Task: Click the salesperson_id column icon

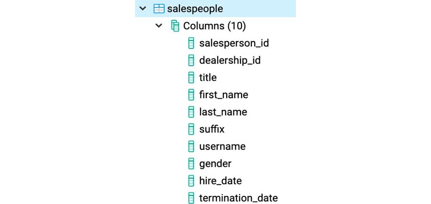Action: tap(191, 43)
